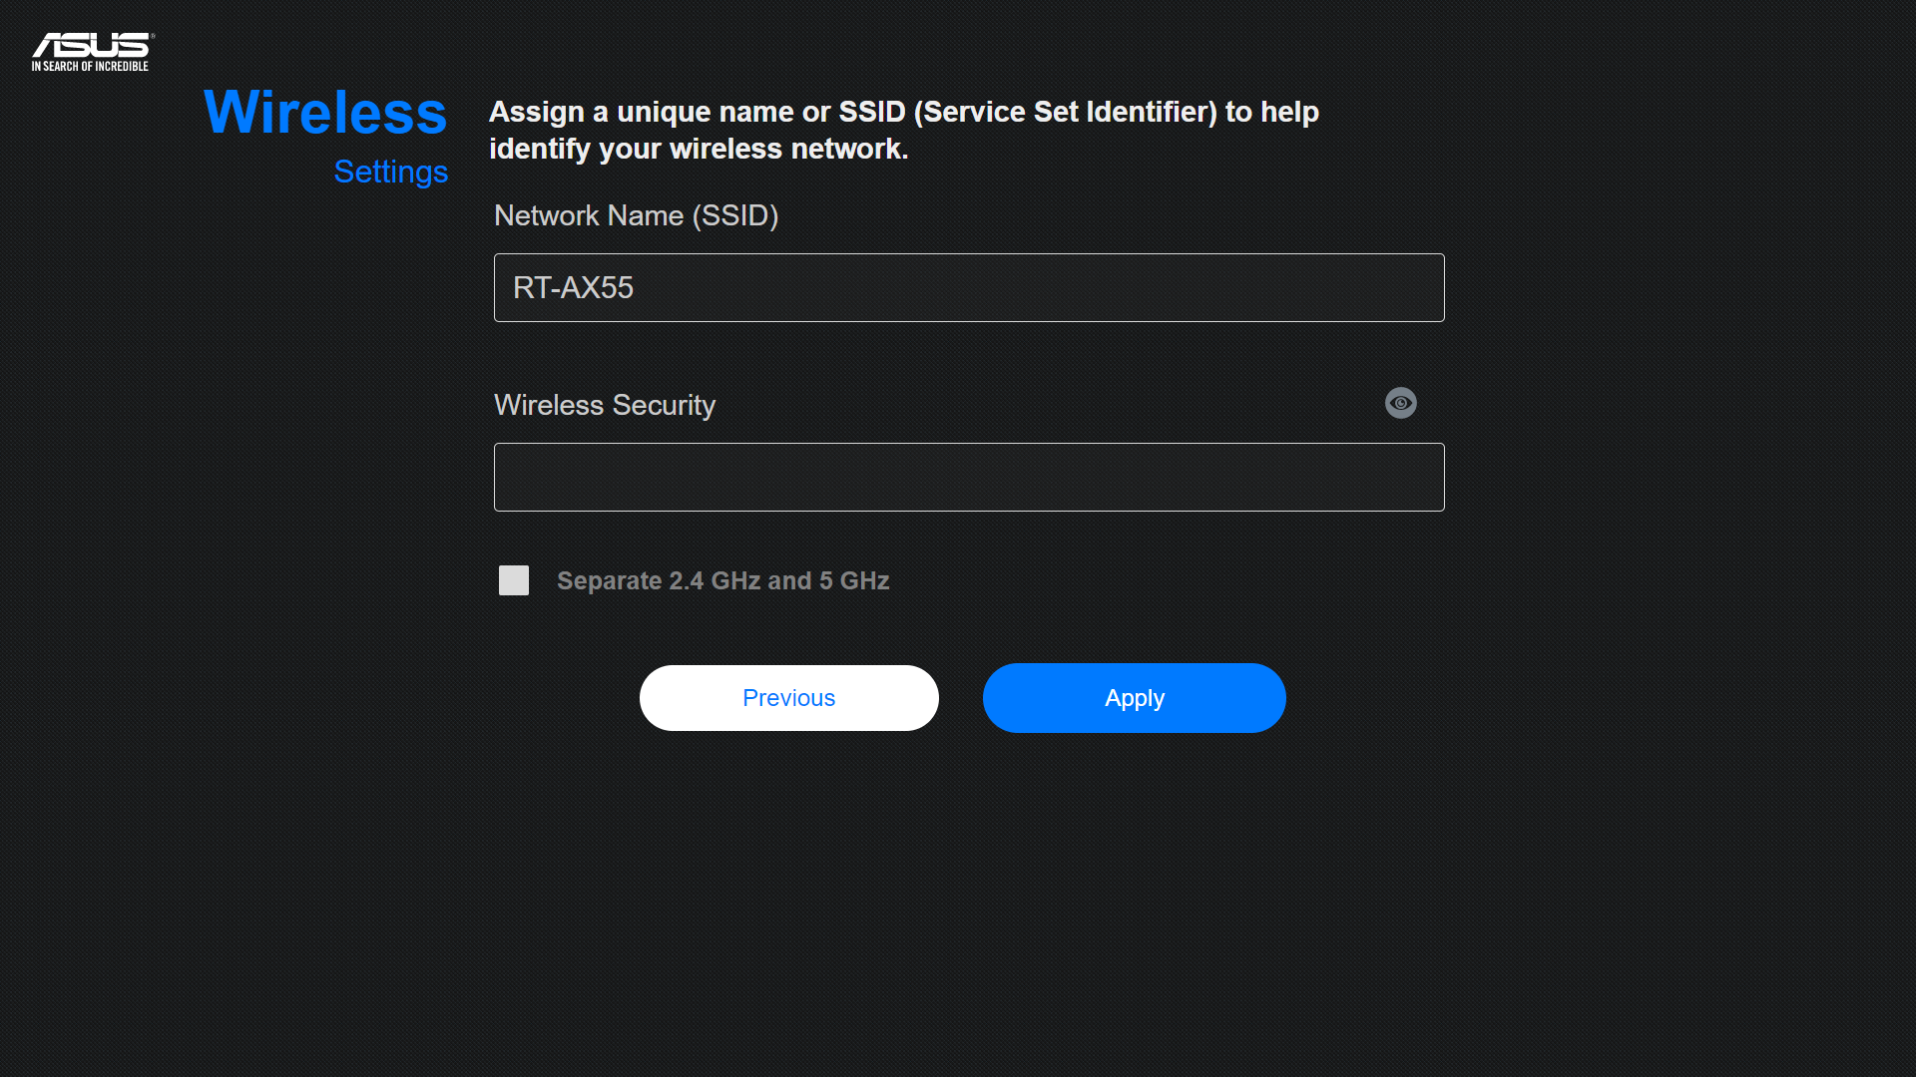This screenshot has height=1077, width=1916.
Task: Click the Separate 2.4 GHz and 5 GHz label
Action: pos(722,580)
